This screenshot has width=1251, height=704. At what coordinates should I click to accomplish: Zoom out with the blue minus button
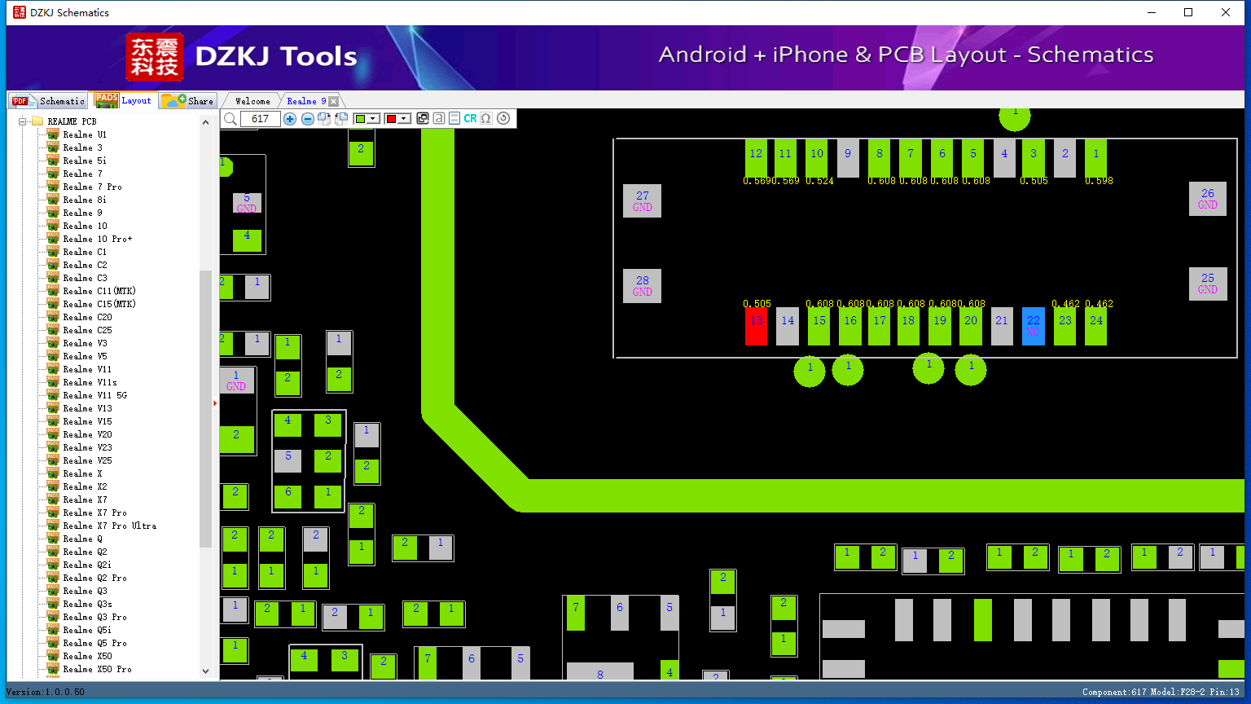pyautogui.click(x=308, y=119)
